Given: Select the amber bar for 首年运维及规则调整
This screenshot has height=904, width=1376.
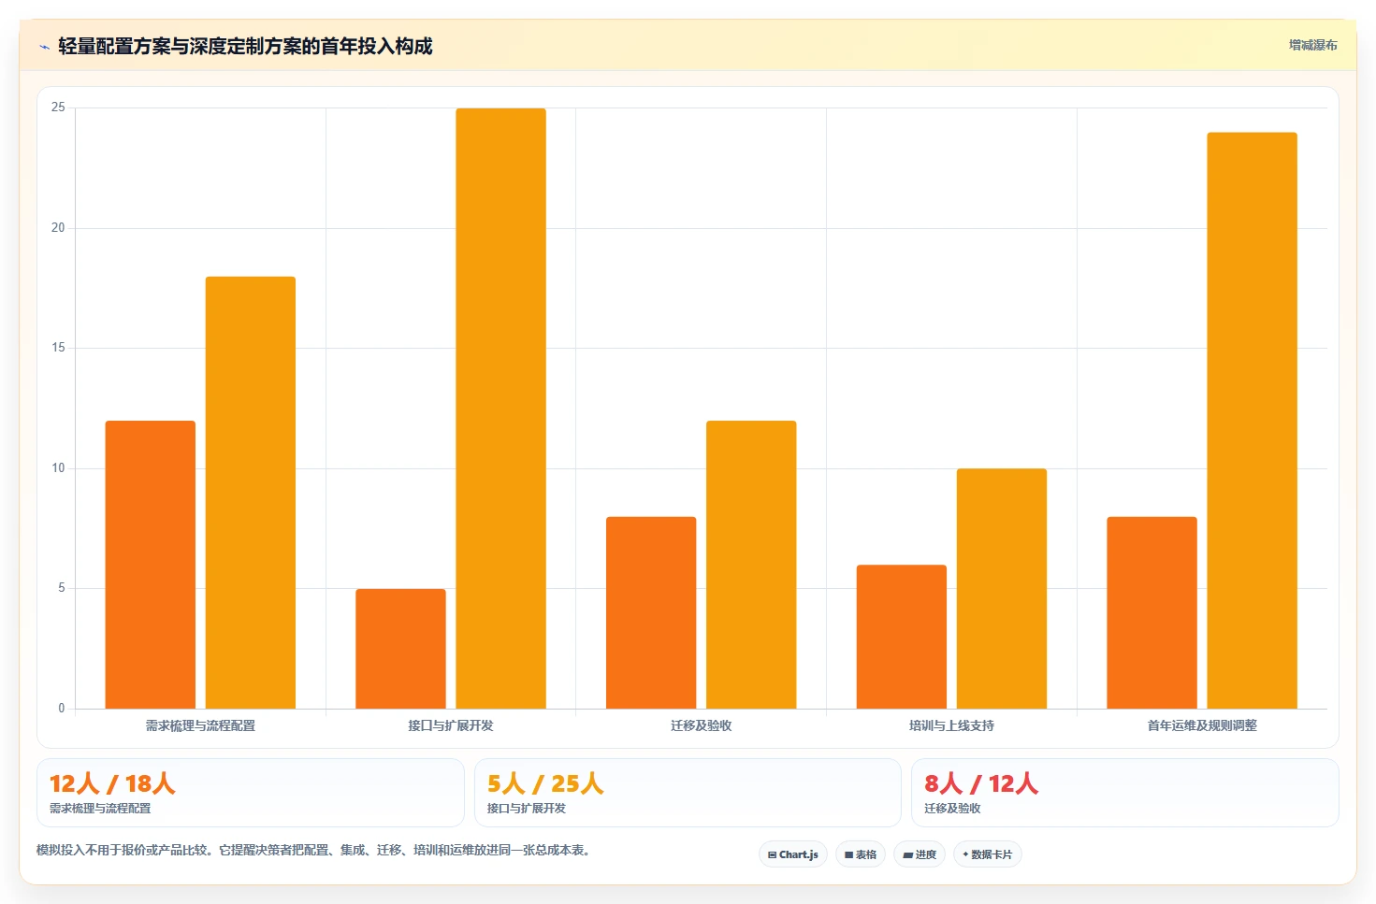Looking at the screenshot, I should [1252, 421].
